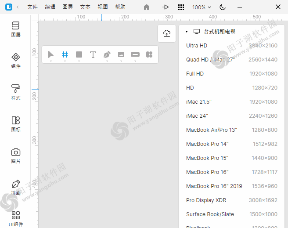The image size is (288, 228).
Task: Expand the Frame tool options arrow
Action: point(65,61)
